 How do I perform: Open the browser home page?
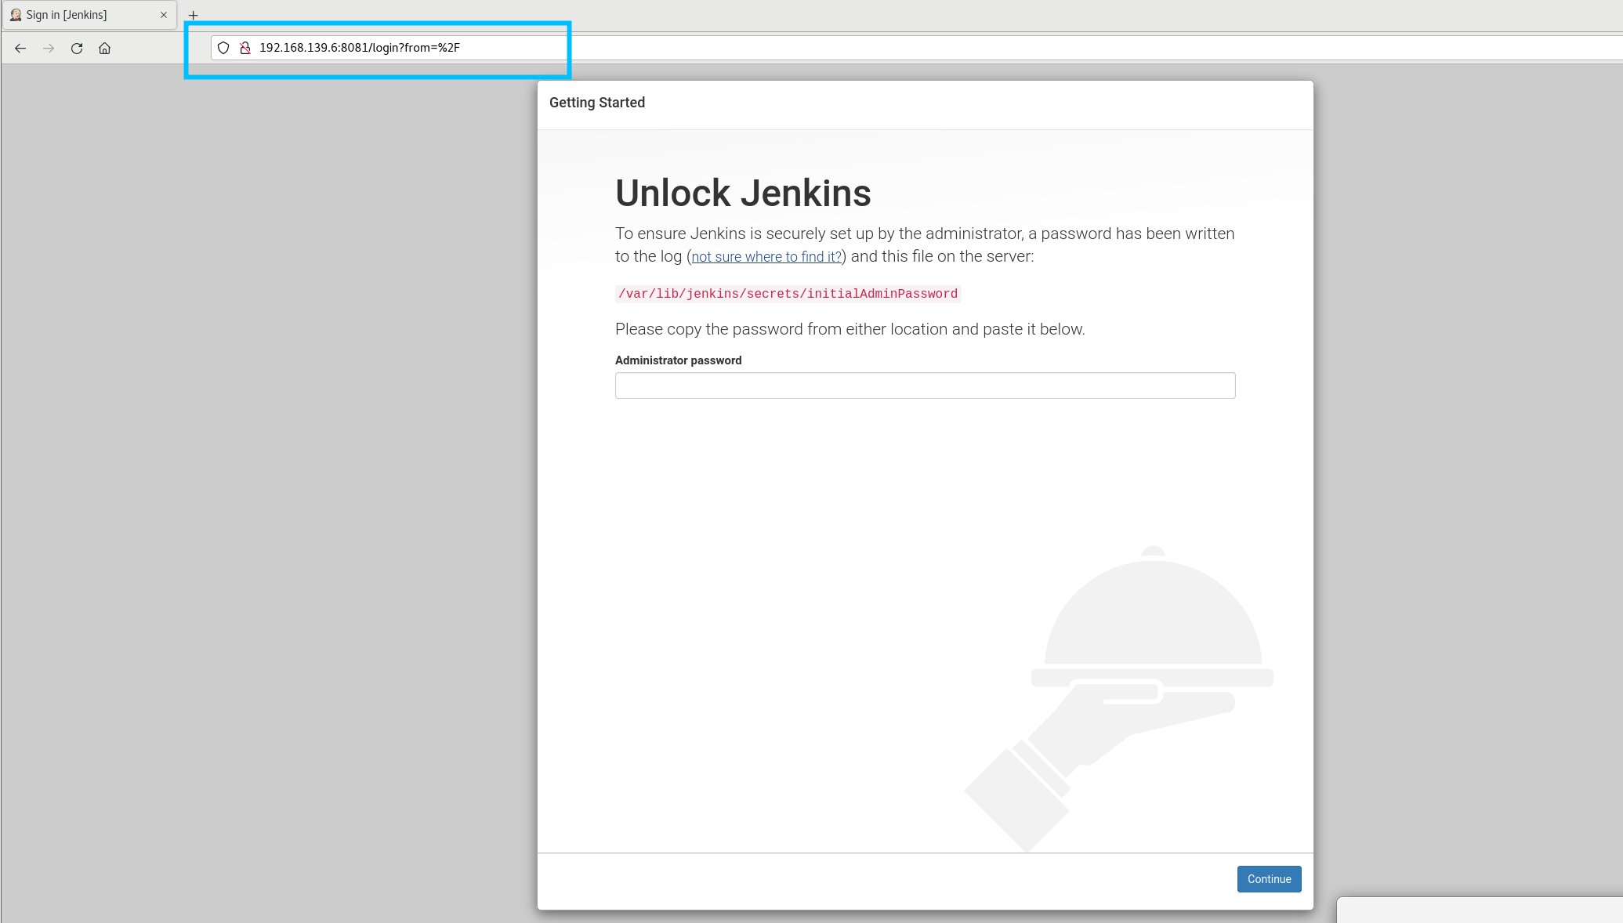click(105, 48)
